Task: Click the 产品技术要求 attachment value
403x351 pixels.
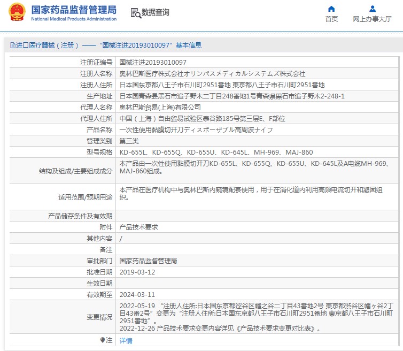Action: (x=138, y=227)
